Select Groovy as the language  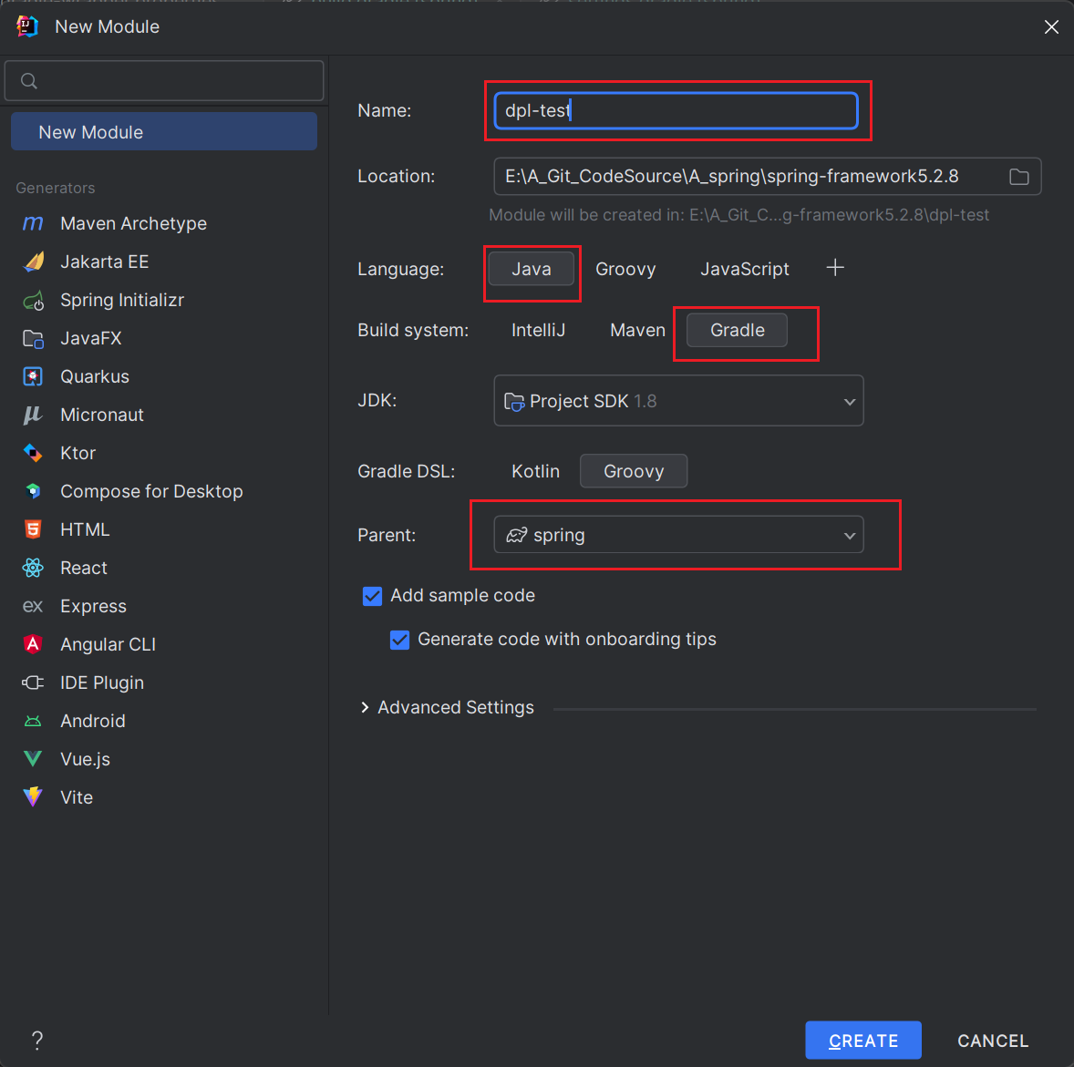click(625, 269)
